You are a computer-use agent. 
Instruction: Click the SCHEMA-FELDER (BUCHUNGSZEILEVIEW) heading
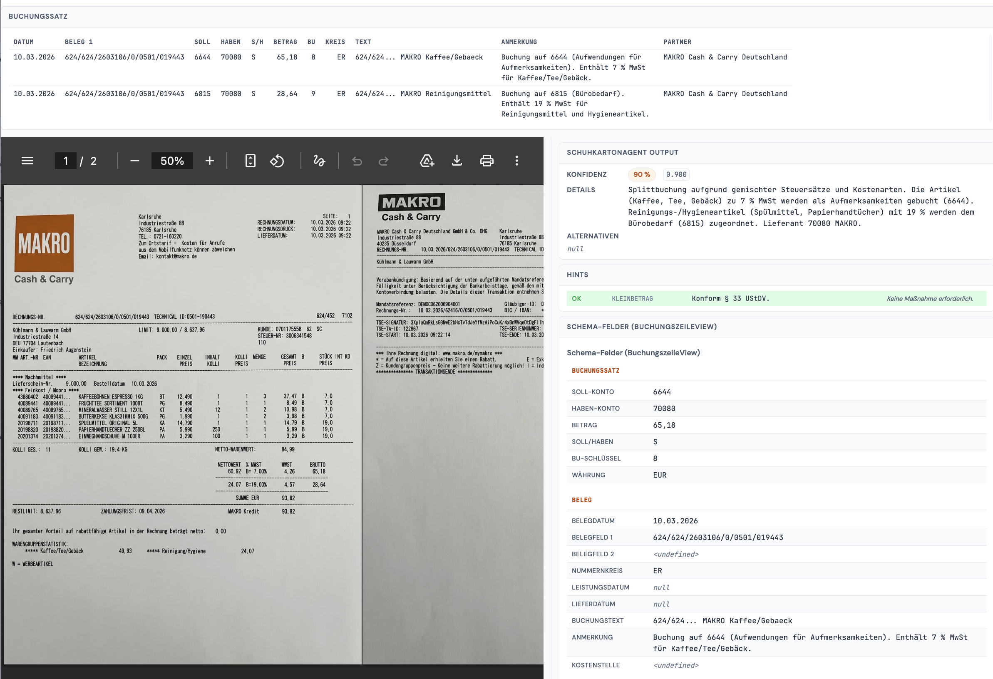pos(641,327)
